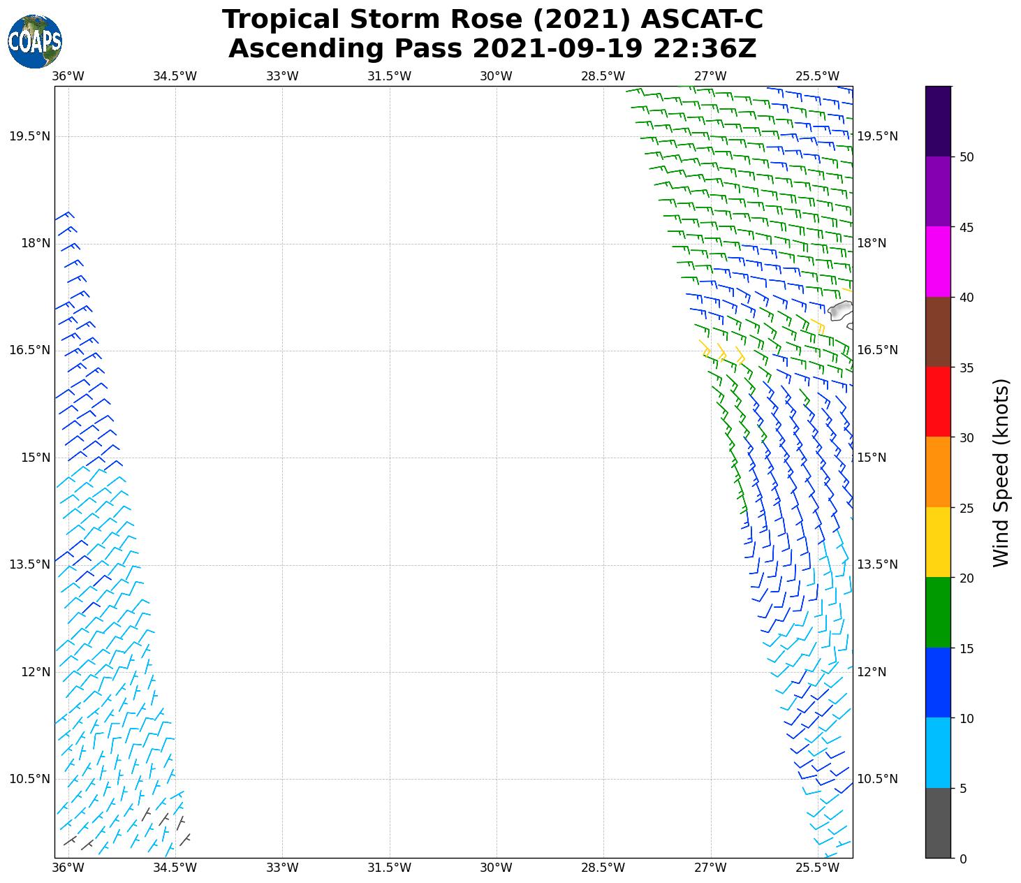This screenshot has width=1021, height=883.
Task: Click the 33°W label on bottom axis
Action: 282,868
